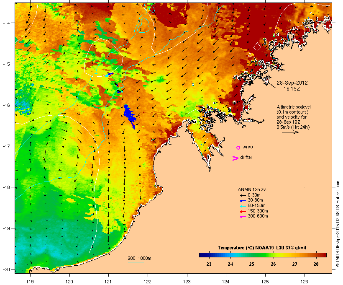Click the longitude axis label 123

click(187, 282)
